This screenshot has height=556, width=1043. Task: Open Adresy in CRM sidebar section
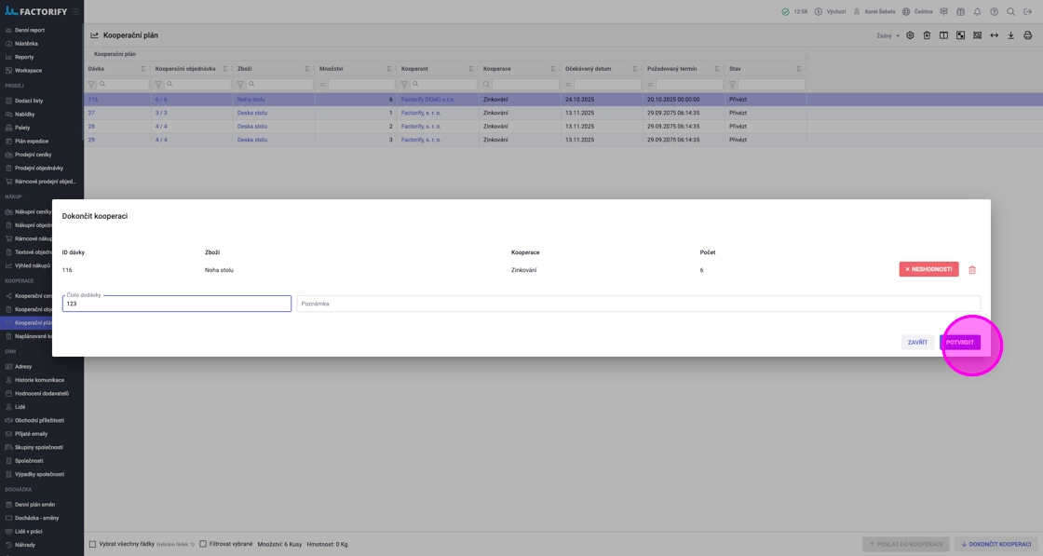pyautogui.click(x=23, y=366)
